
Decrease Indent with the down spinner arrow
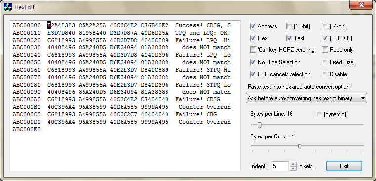pyautogui.click(x=293, y=168)
